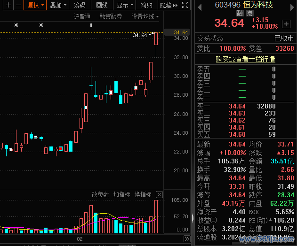Toggle fullscreen chart icon
The height and width of the screenshot is (246, 297).
[185, 5]
